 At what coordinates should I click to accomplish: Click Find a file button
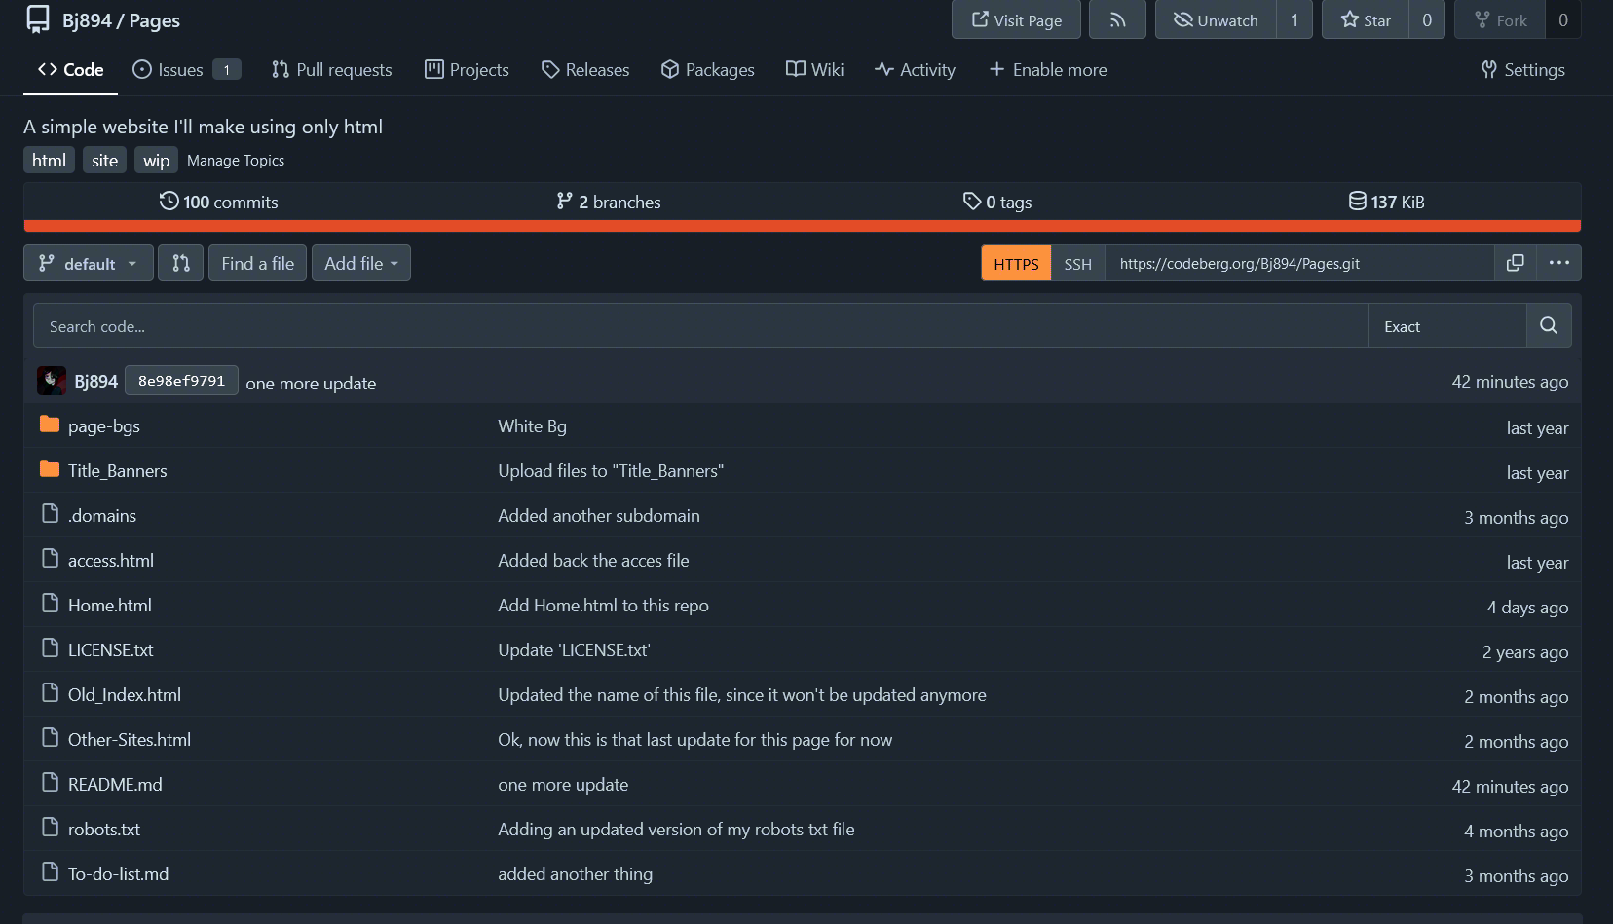coord(258,263)
